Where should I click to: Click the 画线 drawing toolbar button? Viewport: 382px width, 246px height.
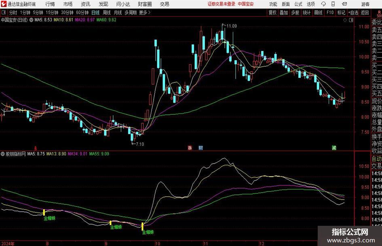tap(319, 13)
